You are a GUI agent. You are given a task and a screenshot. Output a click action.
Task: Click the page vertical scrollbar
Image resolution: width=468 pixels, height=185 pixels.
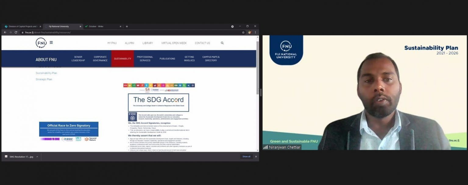(257, 91)
